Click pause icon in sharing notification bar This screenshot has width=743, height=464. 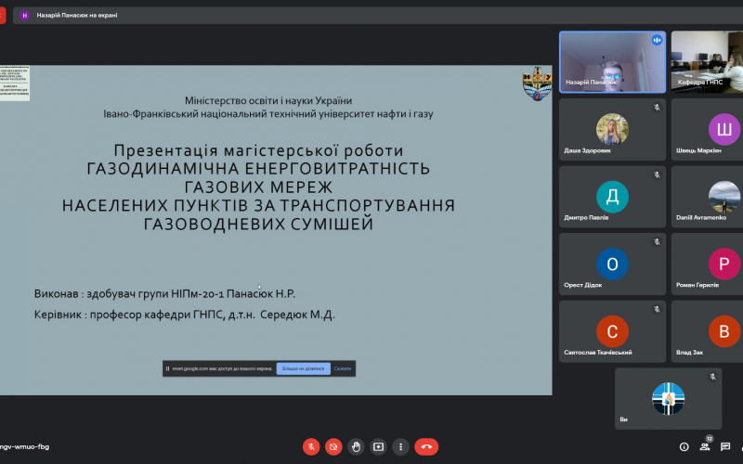pos(167,368)
